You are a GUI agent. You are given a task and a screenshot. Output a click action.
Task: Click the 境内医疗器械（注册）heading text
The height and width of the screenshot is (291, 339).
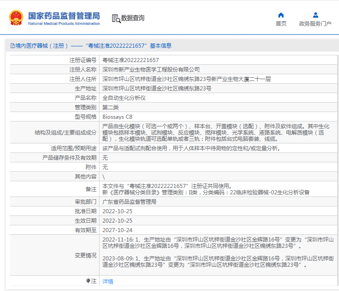[42, 46]
